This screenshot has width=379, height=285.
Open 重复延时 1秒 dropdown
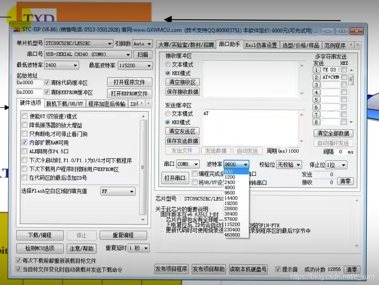click(139, 248)
